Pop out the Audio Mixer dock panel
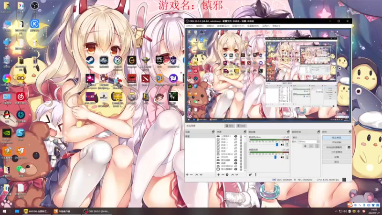This screenshot has height=215, width=382. point(288,132)
